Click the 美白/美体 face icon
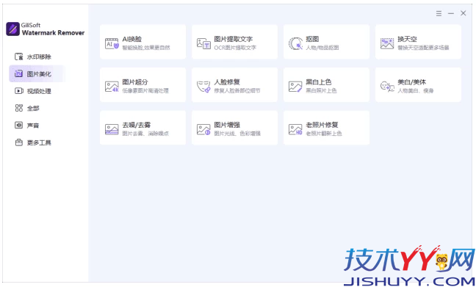Image resolution: width=476 pixels, height=287 pixels. coord(387,87)
